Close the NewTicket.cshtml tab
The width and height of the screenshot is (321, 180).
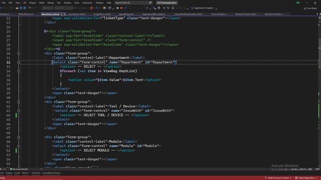65,14
